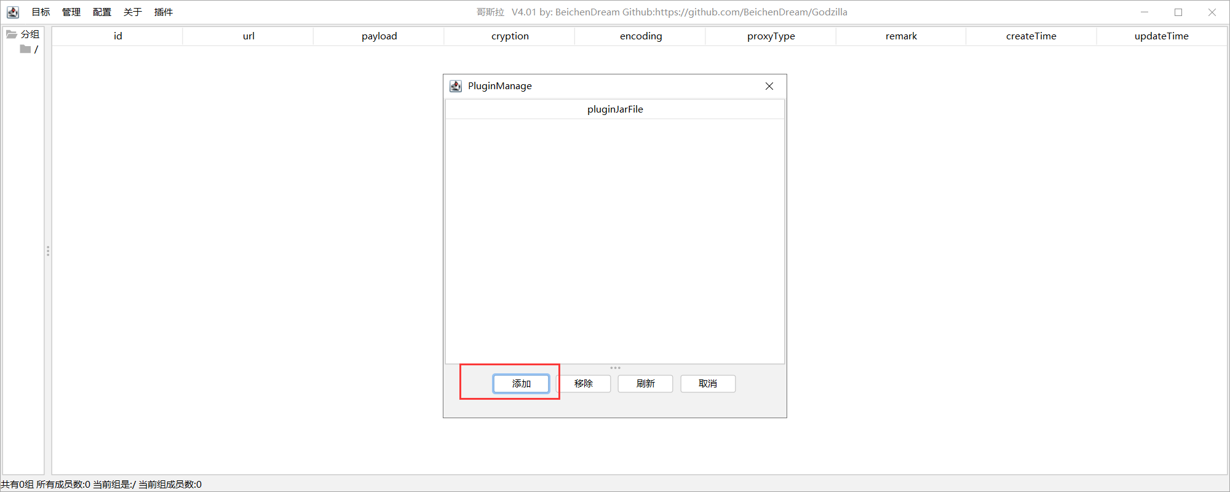Viewport: 1230px width, 492px height.
Task: Click the Godzilla app icon in title bar
Action: pos(13,12)
